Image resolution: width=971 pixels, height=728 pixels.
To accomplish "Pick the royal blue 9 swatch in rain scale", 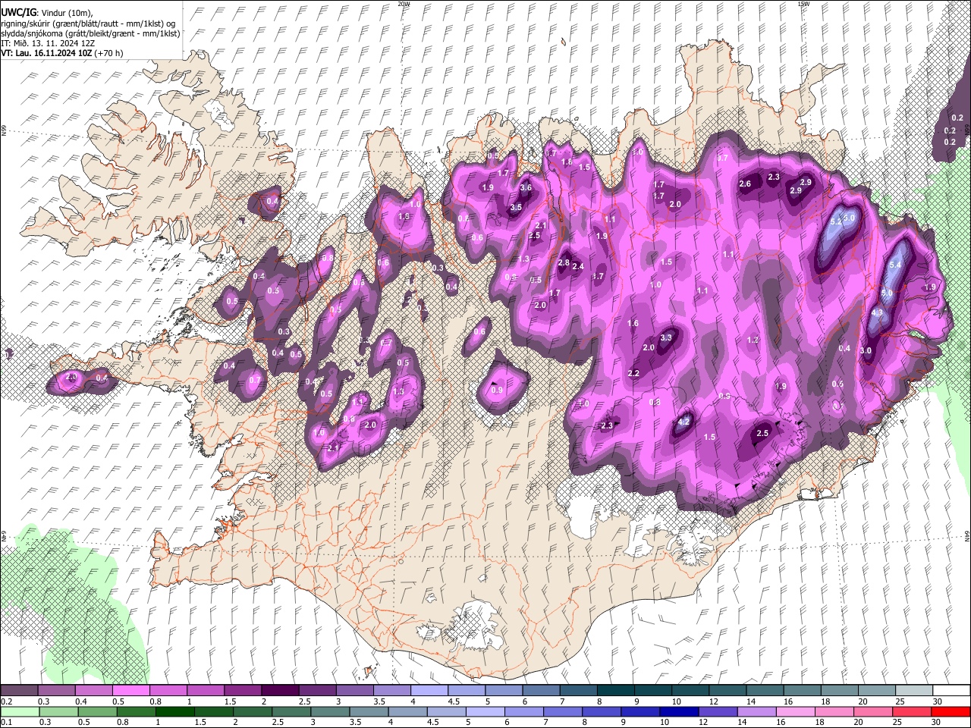I will [640, 712].
